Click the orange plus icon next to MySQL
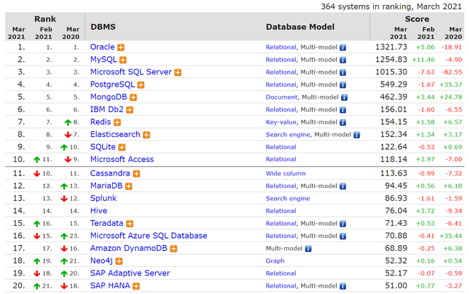 pyautogui.click(x=123, y=60)
